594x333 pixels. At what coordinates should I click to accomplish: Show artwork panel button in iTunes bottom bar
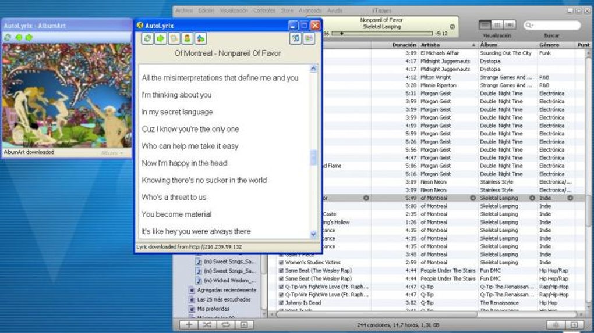pos(244,325)
